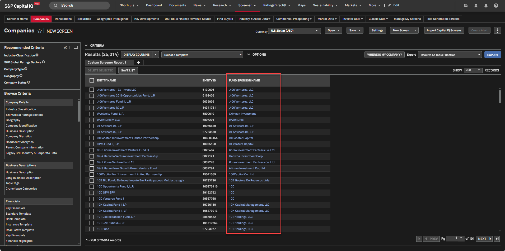Open the folder icon in top bar
505x251 pixels.
click(466, 6)
